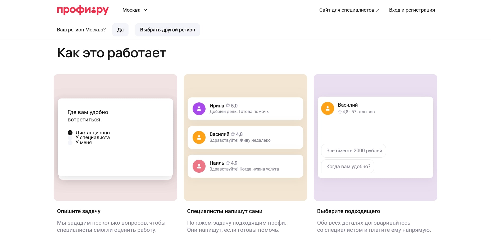The height and width of the screenshot is (241, 491).
Task: Click Ирина's purple avatar icon
Action: pyautogui.click(x=199, y=108)
